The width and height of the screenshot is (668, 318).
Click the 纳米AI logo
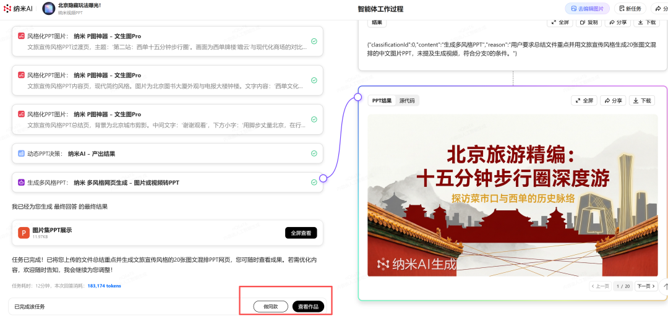click(18, 9)
